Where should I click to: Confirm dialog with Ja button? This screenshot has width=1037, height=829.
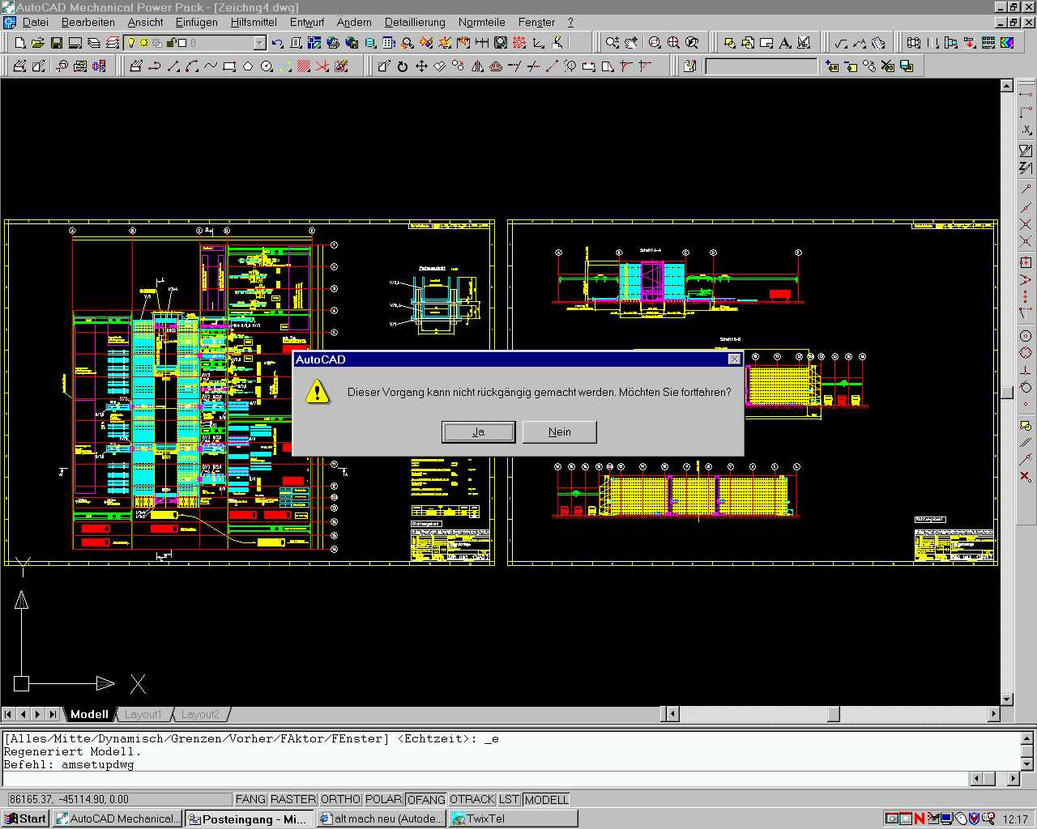coord(478,432)
